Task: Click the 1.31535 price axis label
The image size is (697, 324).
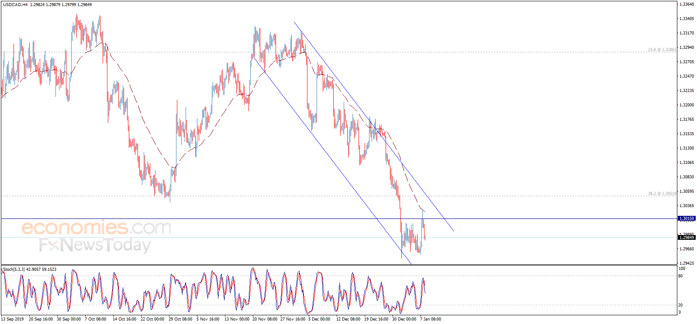Action: point(687,134)
